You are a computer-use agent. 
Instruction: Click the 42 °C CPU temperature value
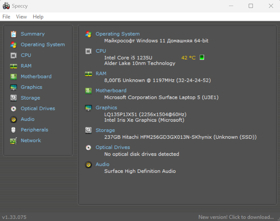pos(188,58)
